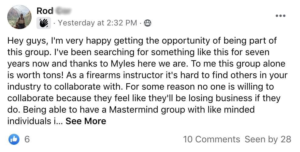Open the three-dot post options menu
The height and width of the screenshot is (152, 300).
click(280, 16)
